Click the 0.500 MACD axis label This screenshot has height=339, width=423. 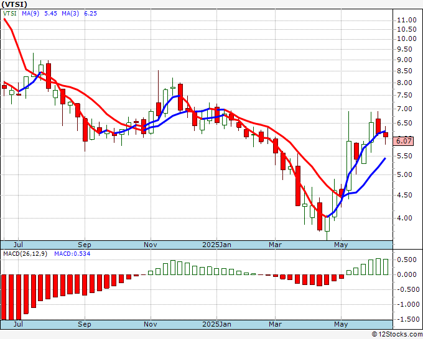pyautogui.click(x=407, y=260)
